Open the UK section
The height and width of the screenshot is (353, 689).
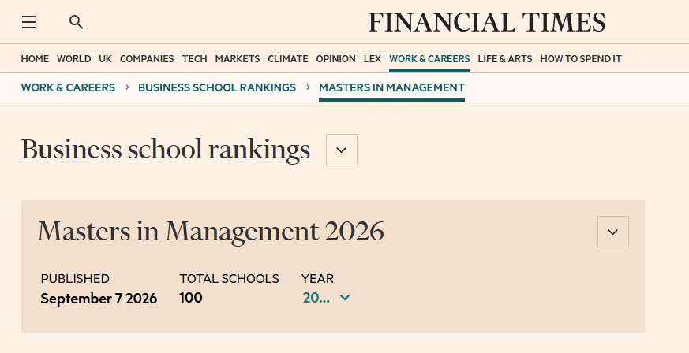(106, 59)
